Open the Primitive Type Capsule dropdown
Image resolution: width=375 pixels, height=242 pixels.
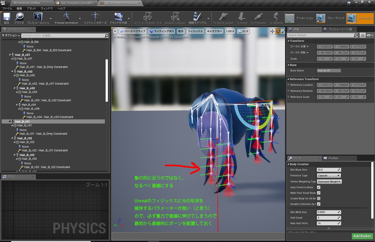(328, 175)
